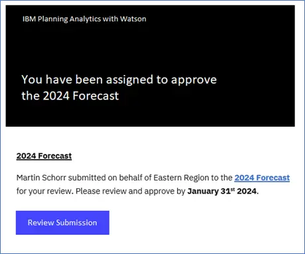Click the IBM Planning Analytics with Watson header
The image size is (305, 254).
[x=84, y=19]
